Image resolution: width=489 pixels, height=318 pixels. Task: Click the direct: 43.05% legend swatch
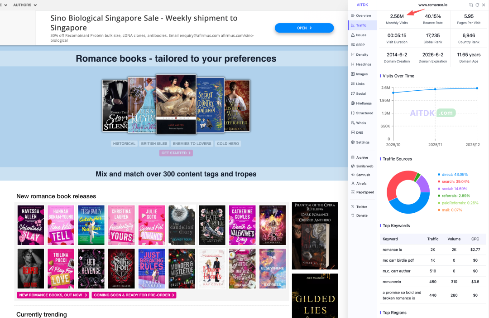click(x=439, y=175)
